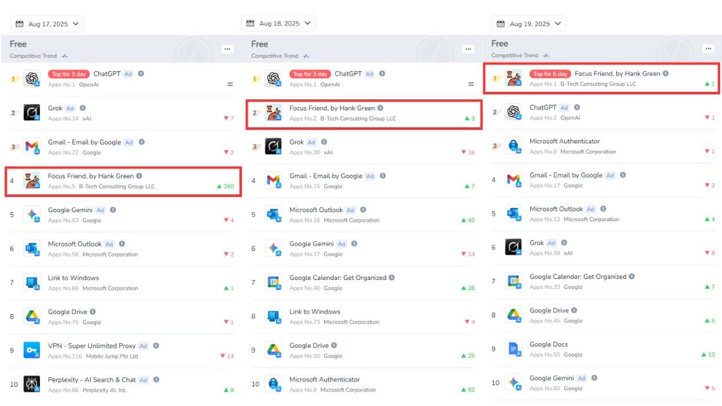Image resolution: width=722 pixels, height=406 pixels.
Task: Click the Perplexity app icon
Action: tap(32, 384)
